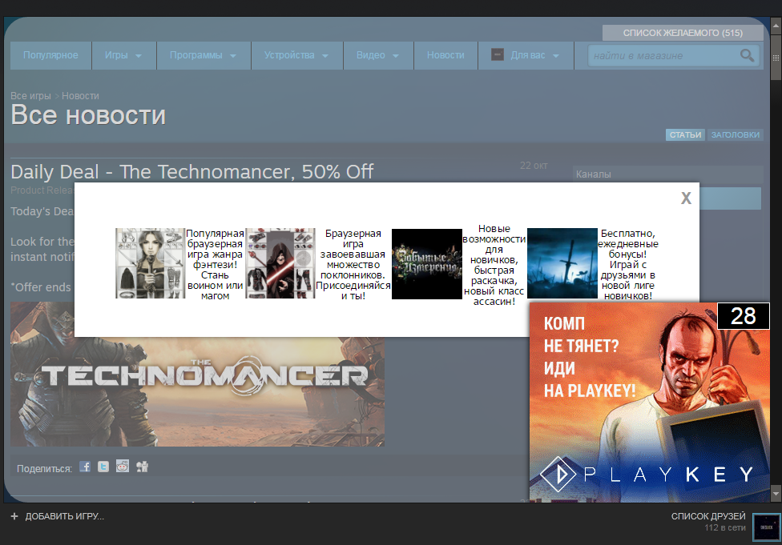This screenshot has width=782, height=545.
Task: Share to Steam friends icon
Action: pos(142,467)
